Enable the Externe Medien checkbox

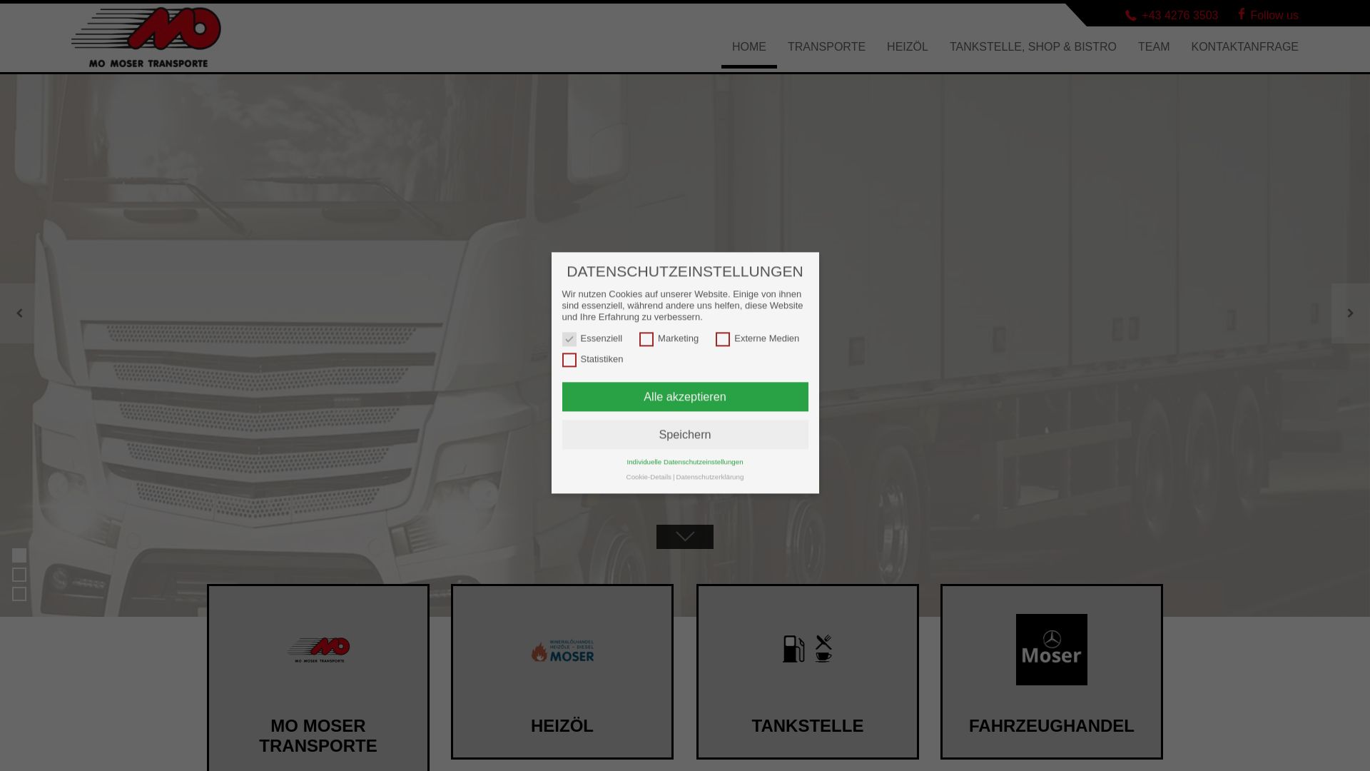pos(723,339)
